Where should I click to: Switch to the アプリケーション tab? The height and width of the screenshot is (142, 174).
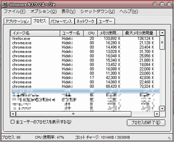point(17,21)
